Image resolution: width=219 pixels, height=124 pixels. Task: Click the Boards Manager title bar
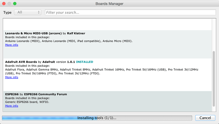[109, 3]
